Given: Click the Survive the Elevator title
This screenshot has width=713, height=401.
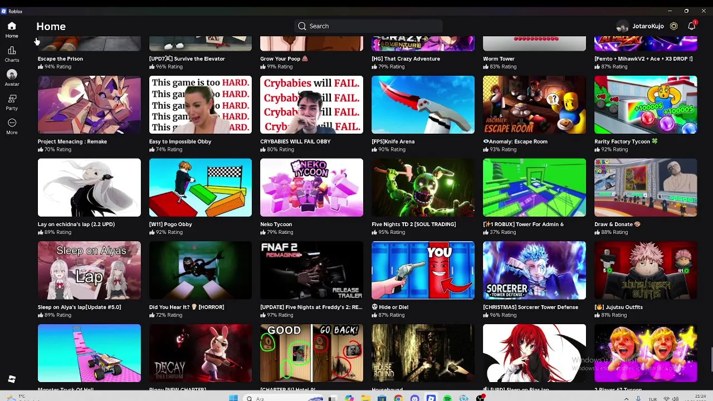Looking at the screenshot, I should point(187,58).
